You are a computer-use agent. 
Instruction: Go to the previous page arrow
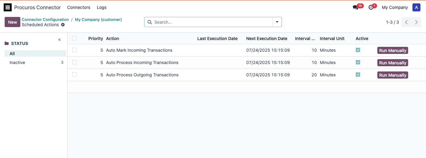pos(406,22)
